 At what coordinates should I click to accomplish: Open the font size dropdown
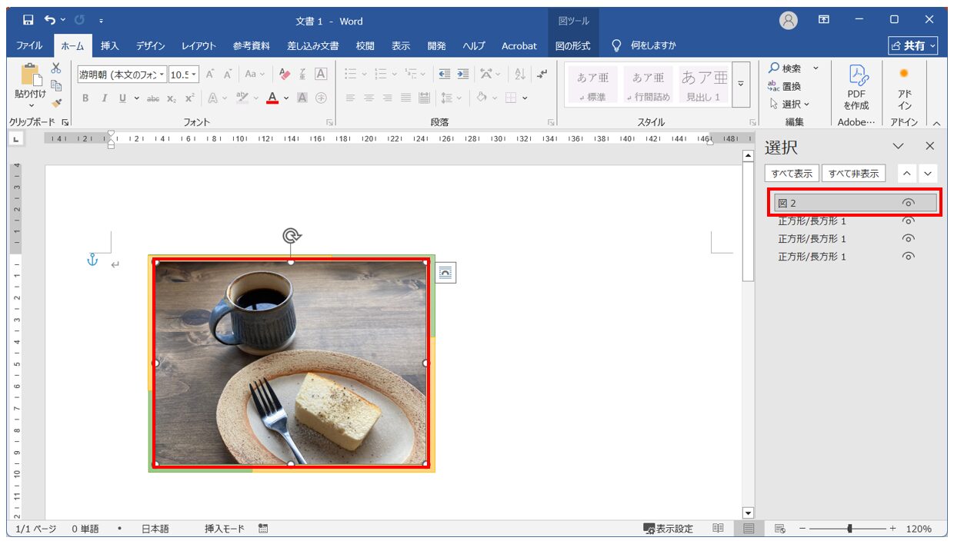pos(194,75)
